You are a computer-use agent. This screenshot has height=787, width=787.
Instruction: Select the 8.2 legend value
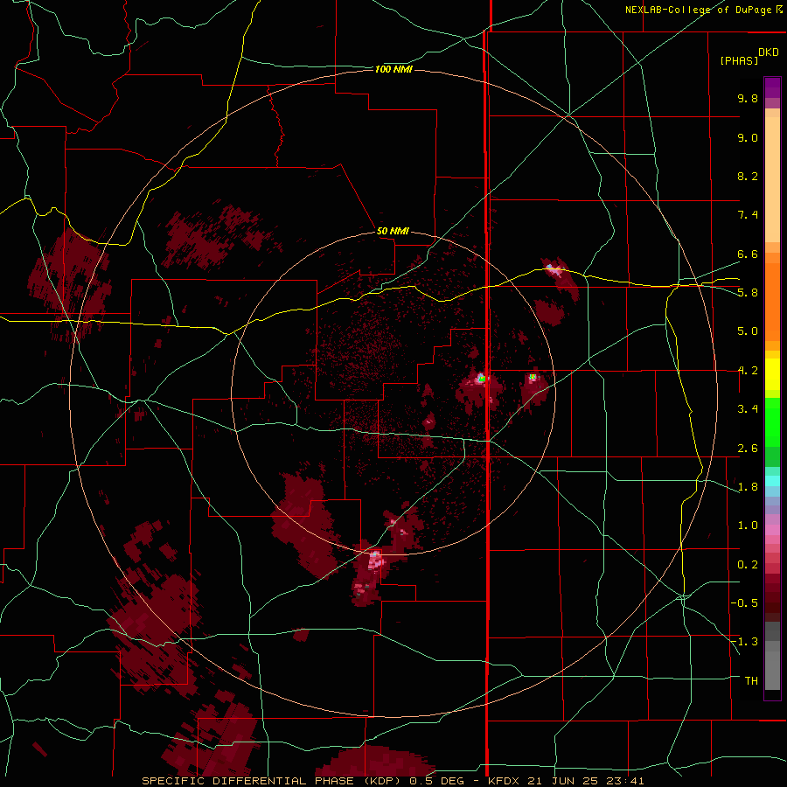[748, 176]
